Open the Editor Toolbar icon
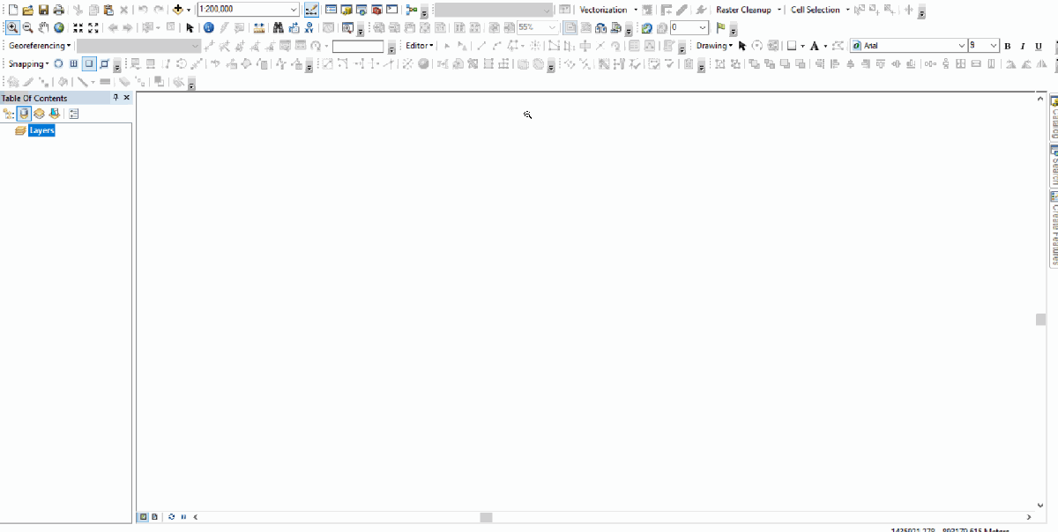The width and height of the screenshot is (1058, 532). click(311, 10)
